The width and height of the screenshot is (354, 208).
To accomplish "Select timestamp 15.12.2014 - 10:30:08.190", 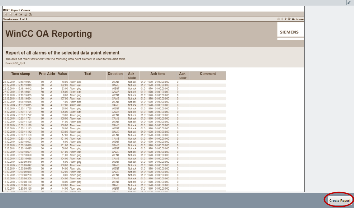I will click(x=17, y=189).
